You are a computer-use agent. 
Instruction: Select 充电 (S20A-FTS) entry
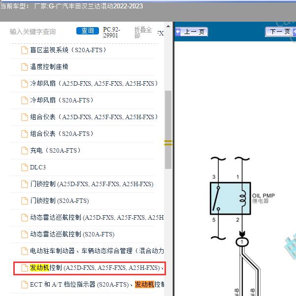point(55,150)
